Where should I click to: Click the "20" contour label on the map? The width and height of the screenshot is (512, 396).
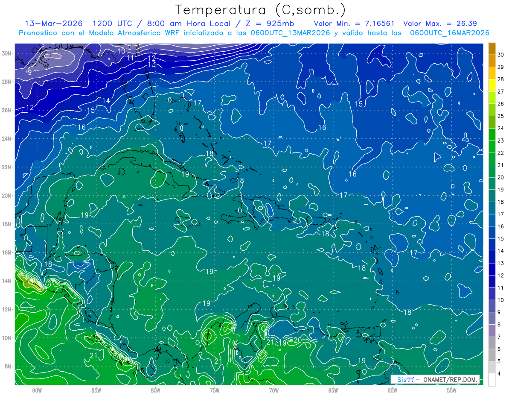click(x=298, y=340)
